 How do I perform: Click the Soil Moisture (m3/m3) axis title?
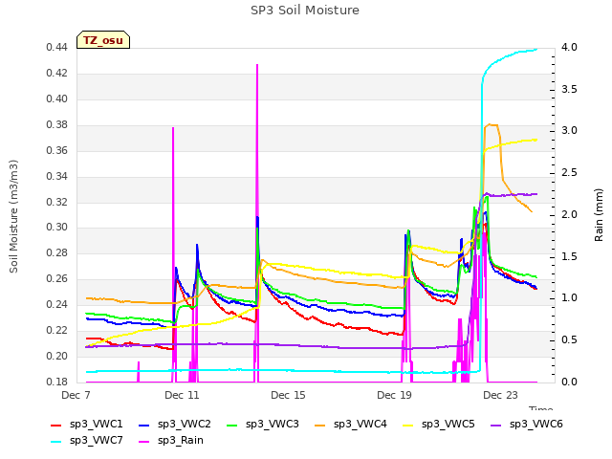(13, 216)
